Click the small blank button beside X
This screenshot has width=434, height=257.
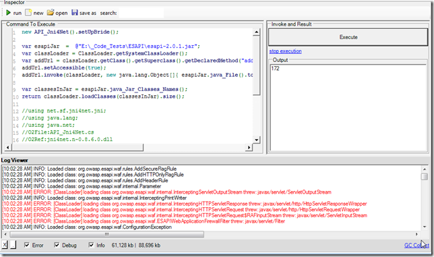point(13,245)
